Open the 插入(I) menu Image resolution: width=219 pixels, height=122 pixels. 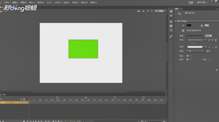tap(32, 2)
